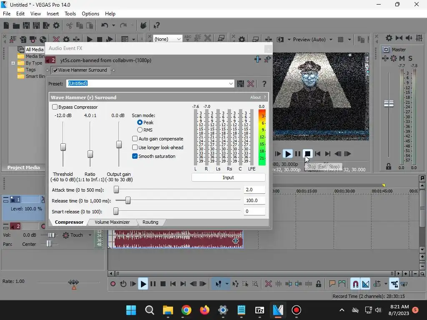Open Undo history dropdown arrow
The width and height of the screenshot is (427, 320).
coord(113,25)
